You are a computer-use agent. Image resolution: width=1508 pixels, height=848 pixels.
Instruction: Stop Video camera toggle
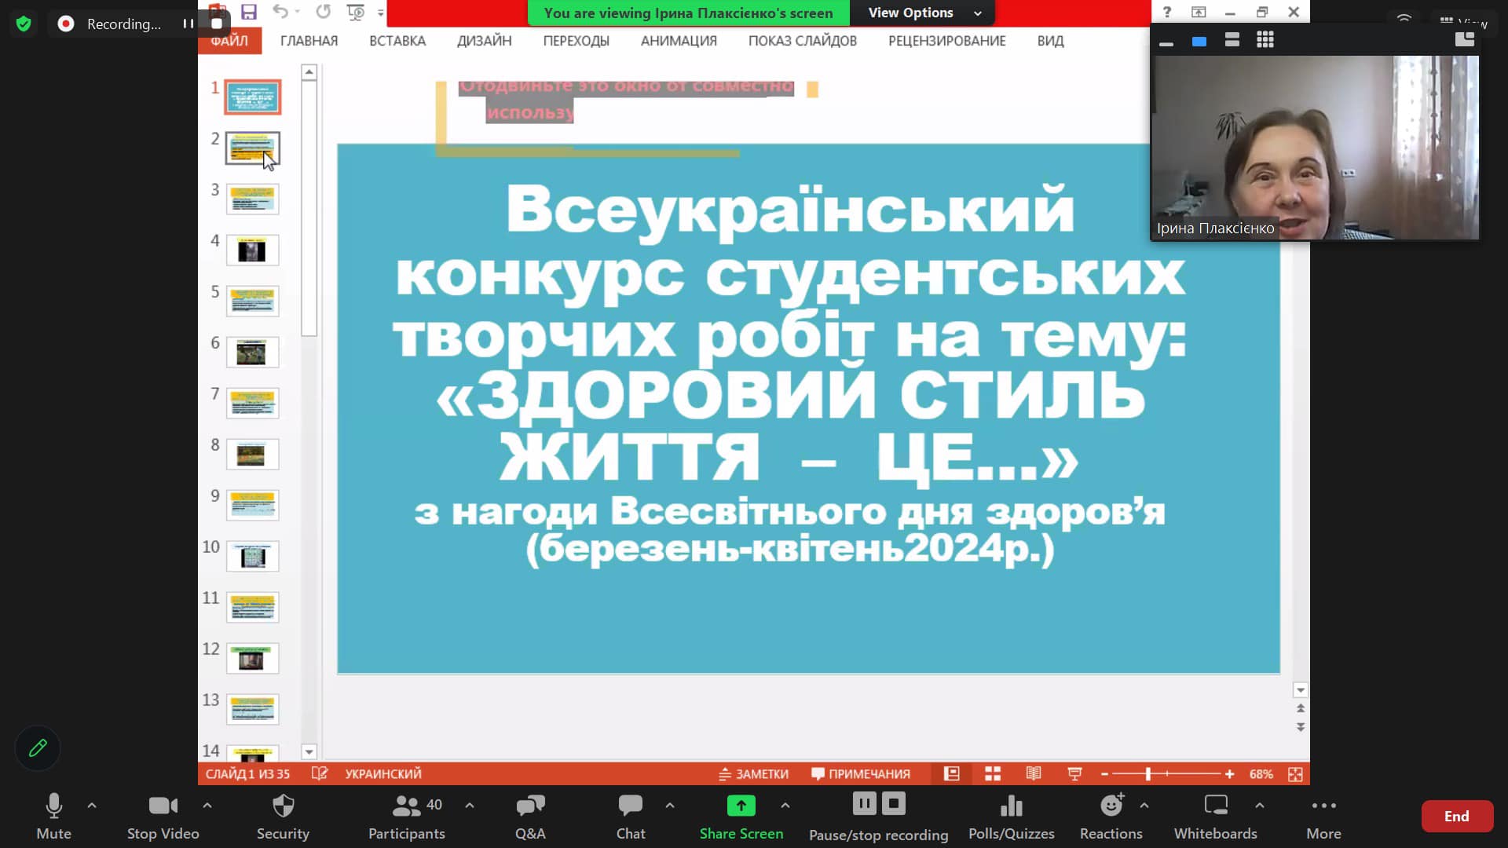tap(163, 817)
